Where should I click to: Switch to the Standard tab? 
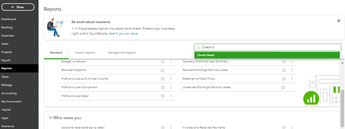[56, 53]
